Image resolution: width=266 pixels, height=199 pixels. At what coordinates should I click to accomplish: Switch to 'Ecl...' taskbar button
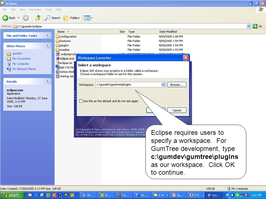point(214,195)
